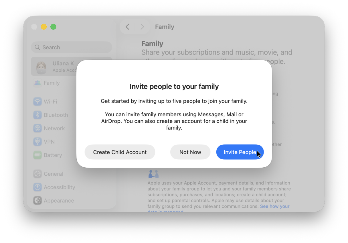Open the Accessibility icon in sidebar

pyautogui.click(x=37, y=187)
